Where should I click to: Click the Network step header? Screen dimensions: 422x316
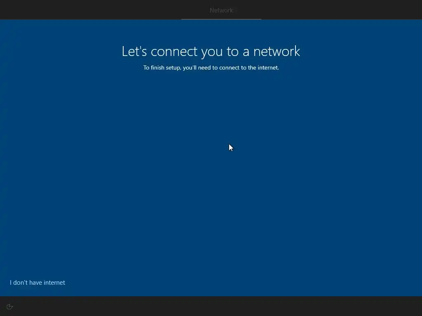pyautogui.click(x=221, y=10)
